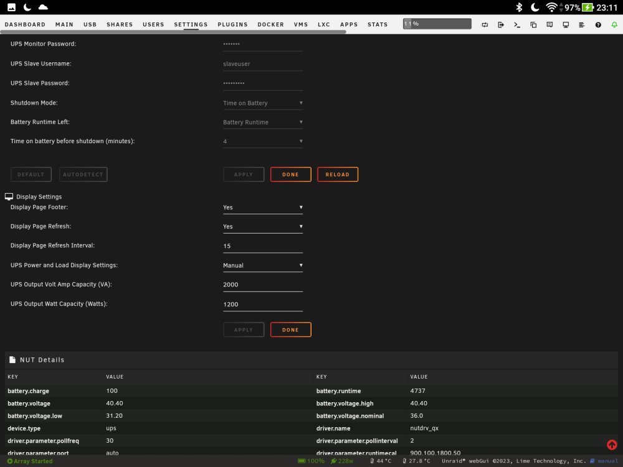
Task: Click the 27.8 °C temperature icon in footer
Action: tap(404, 461)
